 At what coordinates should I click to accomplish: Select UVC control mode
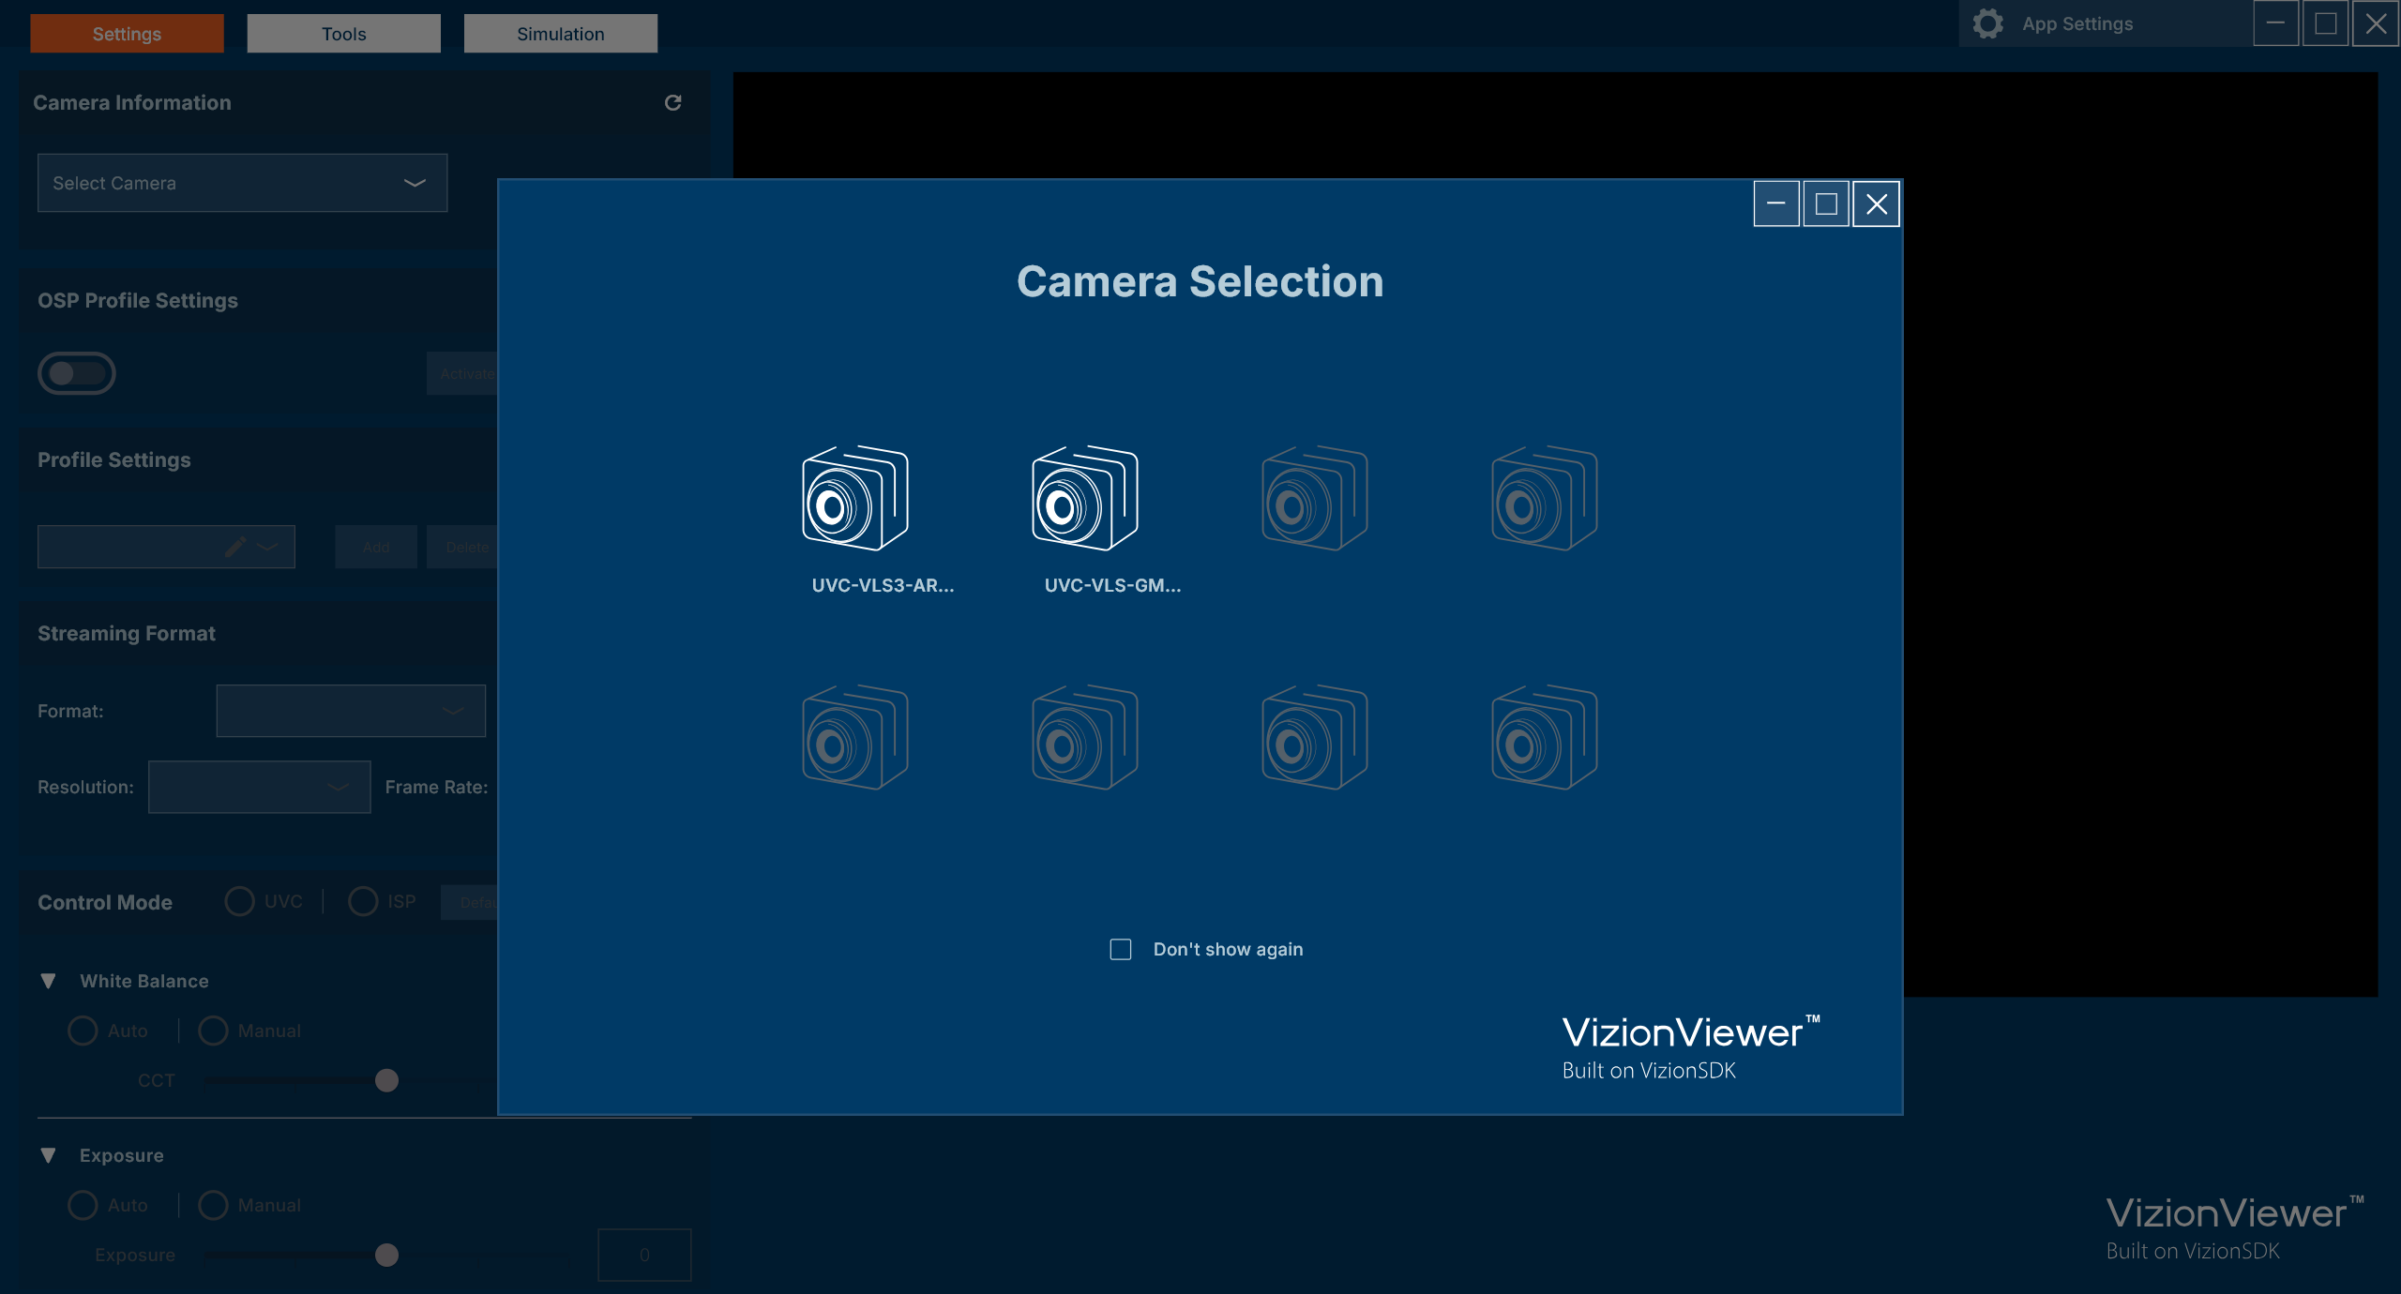point(239,901)
